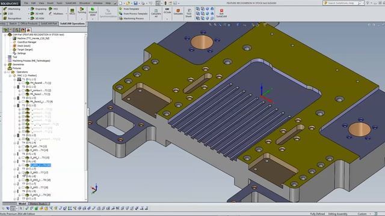
Task: Select the Model tab at bottom
Action: [x=22, y=204]
